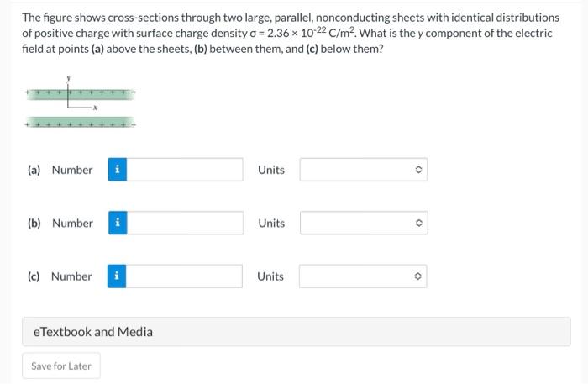The width and height of the screenshot is (588, 384).
Task: Click the info icon for part (b)
Action: pos(117,223)
